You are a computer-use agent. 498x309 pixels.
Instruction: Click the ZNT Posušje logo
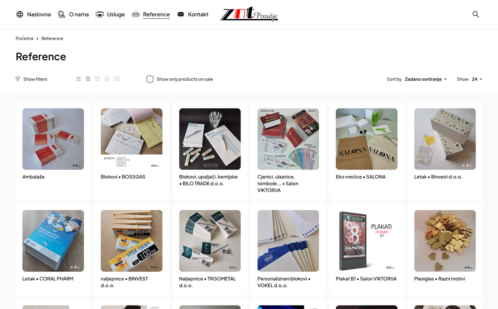click(249, 14)
